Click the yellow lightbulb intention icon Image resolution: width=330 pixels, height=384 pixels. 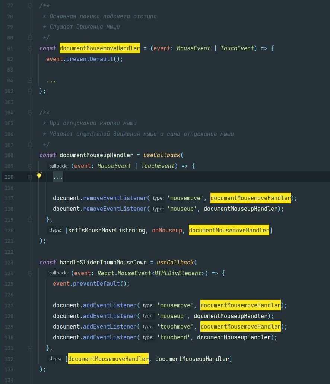click(39, 175)
